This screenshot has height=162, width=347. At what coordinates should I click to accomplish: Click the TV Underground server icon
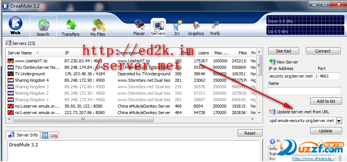click(x=11, y=74)
